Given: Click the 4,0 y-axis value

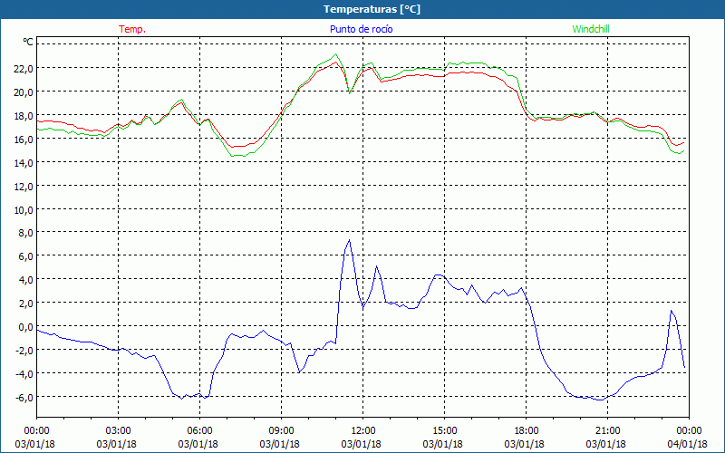Looking at the screenshot, I should pyautogui.click(x=26, y=280).
